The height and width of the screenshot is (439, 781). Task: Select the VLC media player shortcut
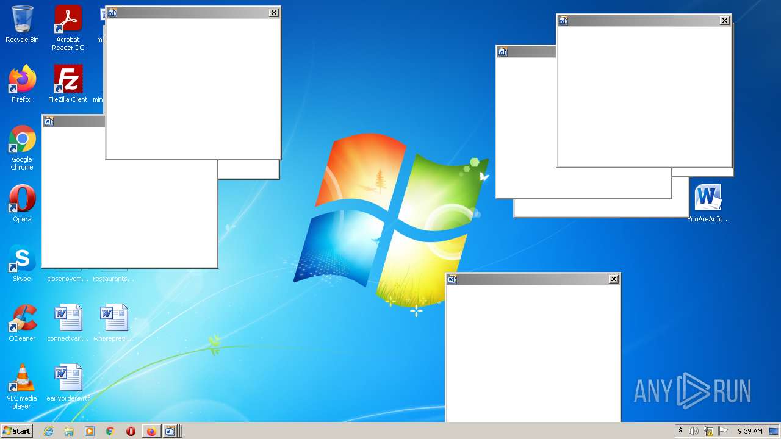pos(22,387)
